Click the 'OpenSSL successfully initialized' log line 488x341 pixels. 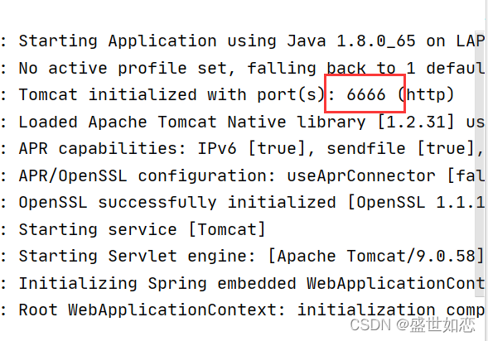244,203
